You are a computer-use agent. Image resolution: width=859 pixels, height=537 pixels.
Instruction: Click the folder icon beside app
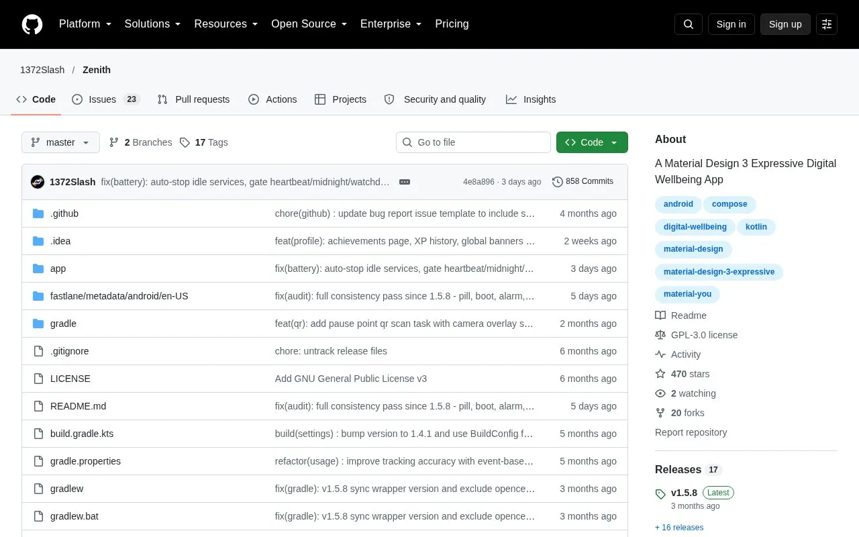(x=38, y=268)
